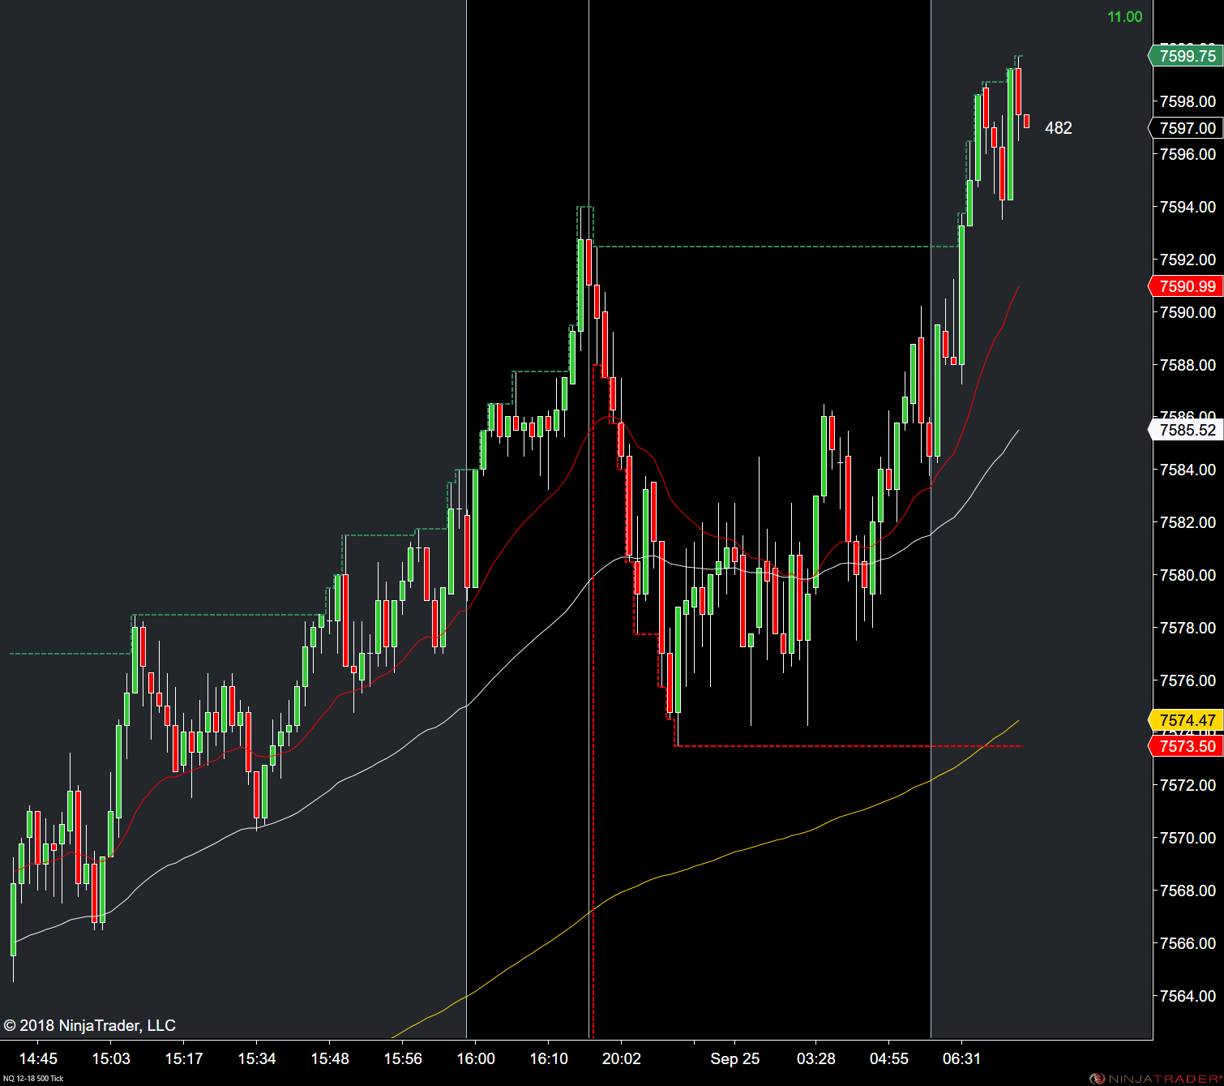Image resolution: width=1224 pixels, height=1086 pixels.
Task: Click the 03:28 time axis label
Action: pyautogui.click(x=816, y=1058)
